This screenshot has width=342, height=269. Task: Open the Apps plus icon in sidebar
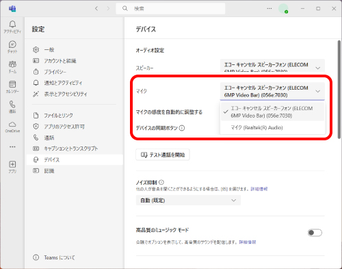click(x=12, y=164)
